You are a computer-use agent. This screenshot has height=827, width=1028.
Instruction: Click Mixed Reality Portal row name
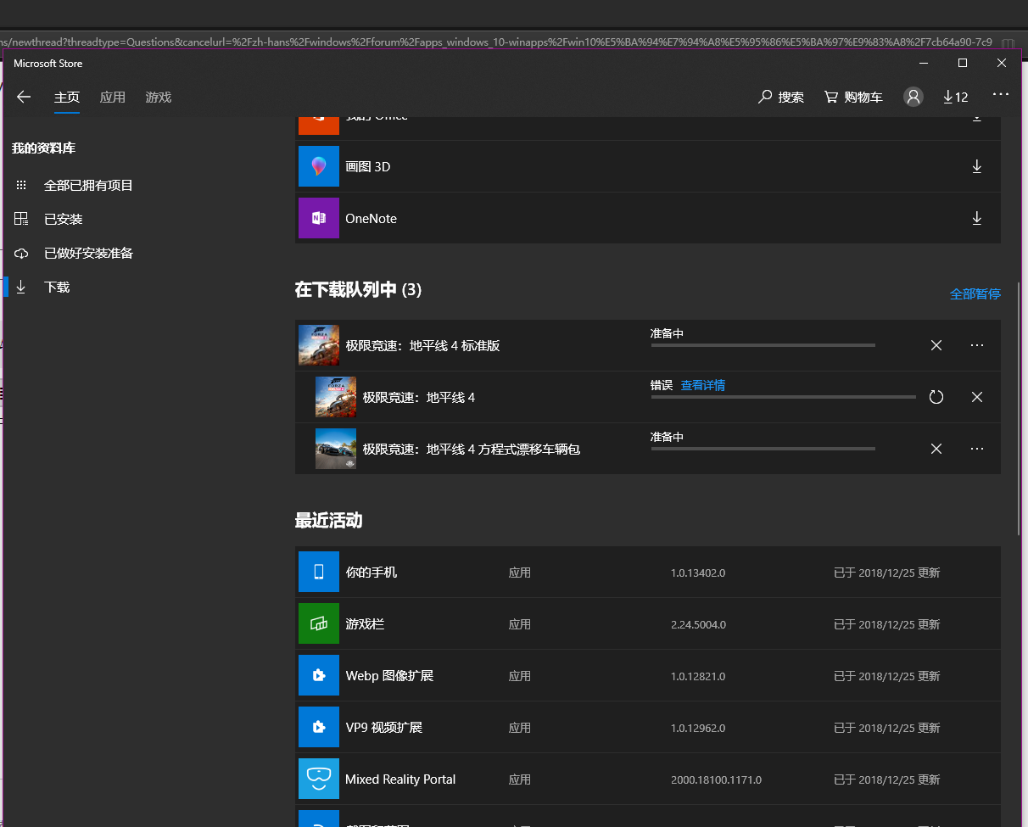tap(400, 780)
